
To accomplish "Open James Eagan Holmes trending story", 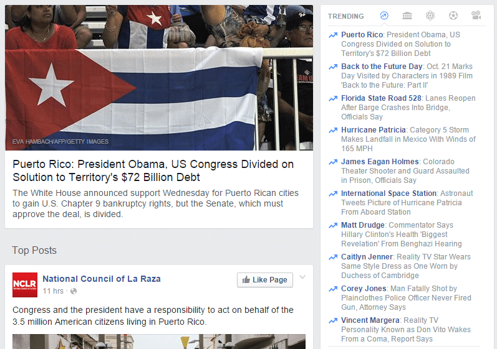I will click(380, 162).
